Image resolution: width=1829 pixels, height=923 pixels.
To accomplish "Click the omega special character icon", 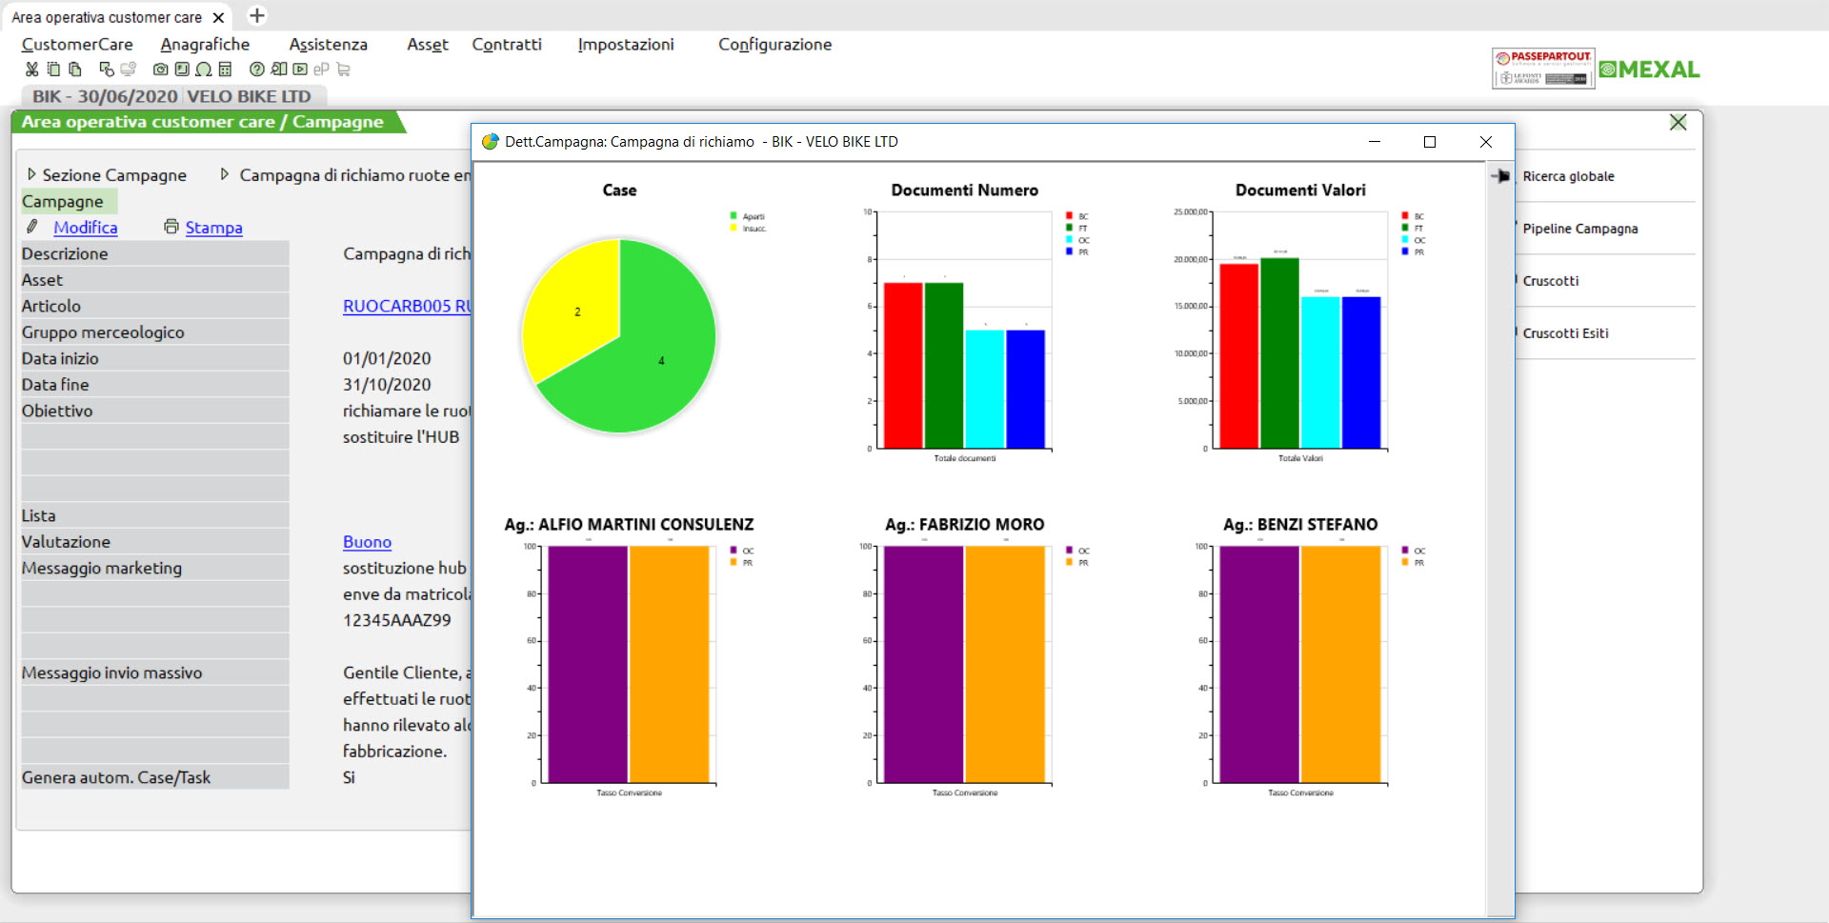I will [203, 70].
